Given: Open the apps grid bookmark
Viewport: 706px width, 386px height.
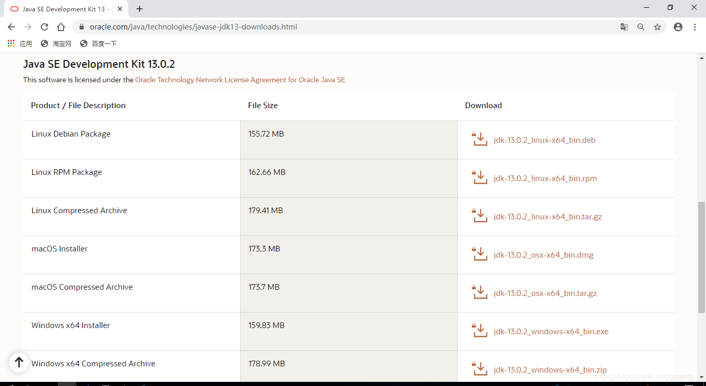Looking at the screenshot, I should pos(20,43).
